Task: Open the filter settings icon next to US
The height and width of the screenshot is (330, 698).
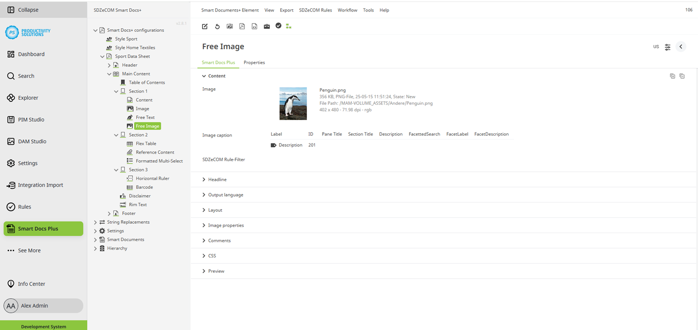Action: coord(668,47)
